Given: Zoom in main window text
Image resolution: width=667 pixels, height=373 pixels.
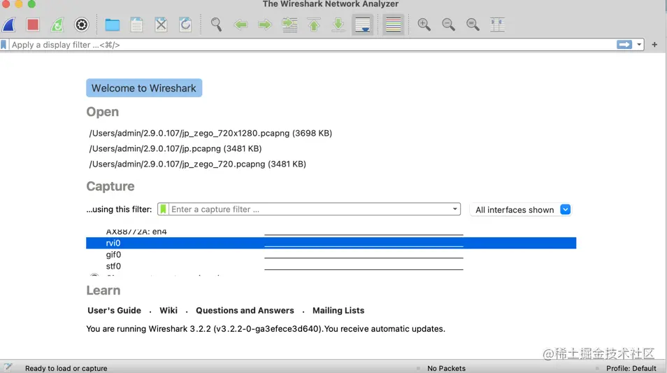Looking at the screenshot, I should click(424, 24).
